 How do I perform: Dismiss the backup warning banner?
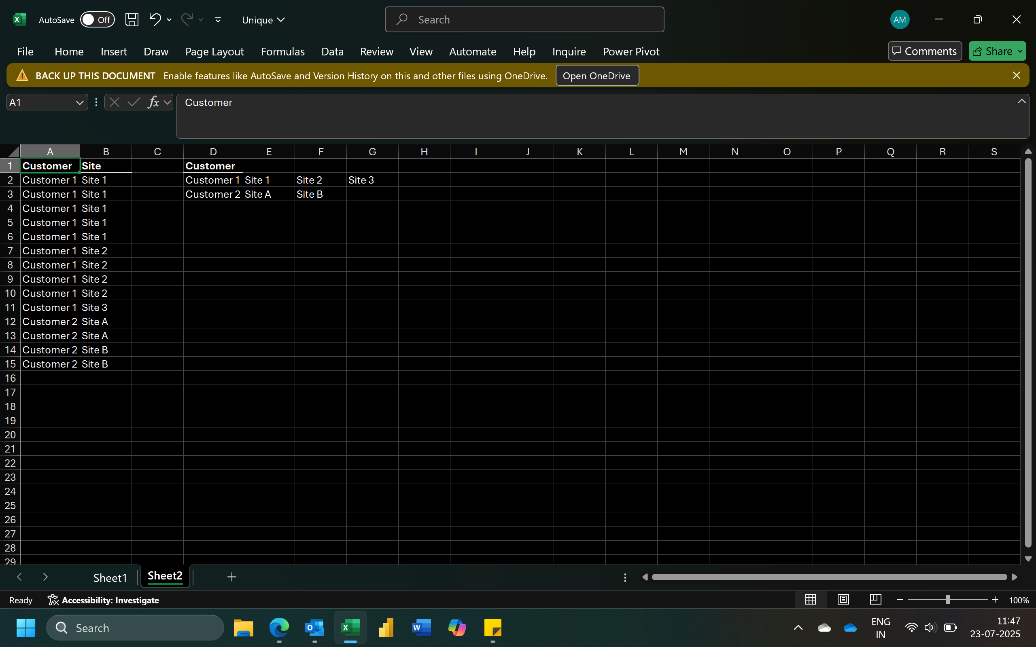tap(1016, 75)
